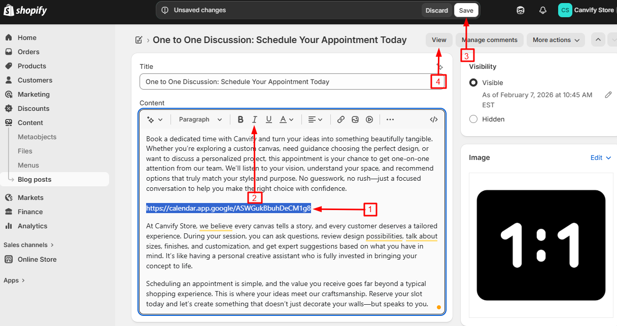The width and height of the screenshot is (617, 326).
Task: Open more formatting options ellipsis
Action: click(x=390, y=119)
